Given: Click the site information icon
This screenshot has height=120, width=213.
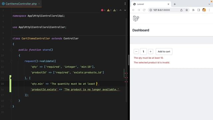Looking at the screenshot, I should click(x=151, y=10).
